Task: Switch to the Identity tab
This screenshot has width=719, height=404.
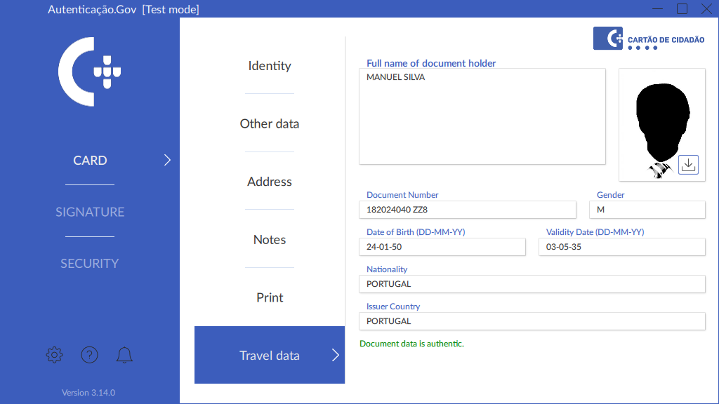Action: 270,66
